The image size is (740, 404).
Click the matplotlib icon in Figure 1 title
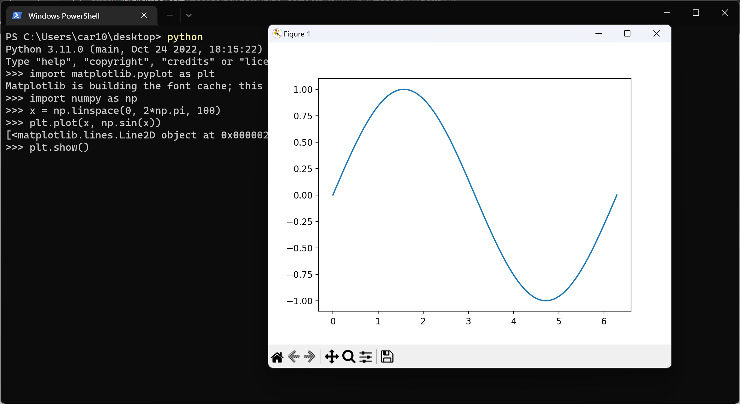tap(277, 34)
